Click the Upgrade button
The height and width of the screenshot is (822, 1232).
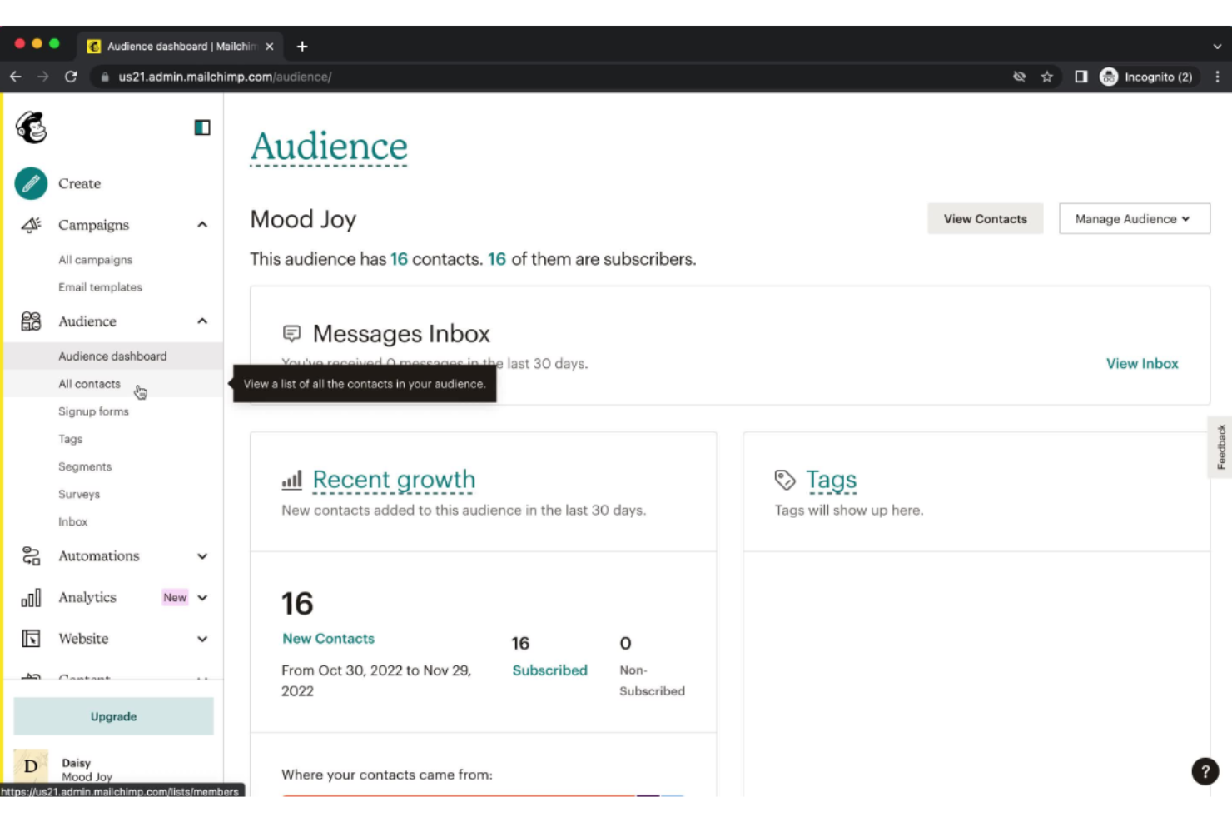pos(113,716)
